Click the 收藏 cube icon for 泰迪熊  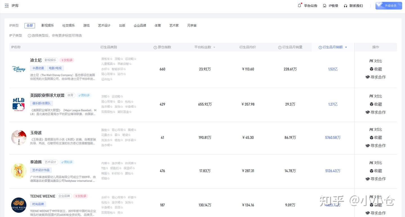tap(372, 171)
